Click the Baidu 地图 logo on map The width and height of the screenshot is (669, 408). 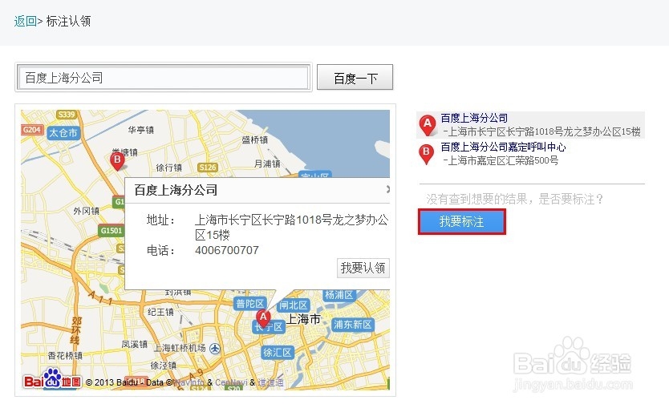51,380
